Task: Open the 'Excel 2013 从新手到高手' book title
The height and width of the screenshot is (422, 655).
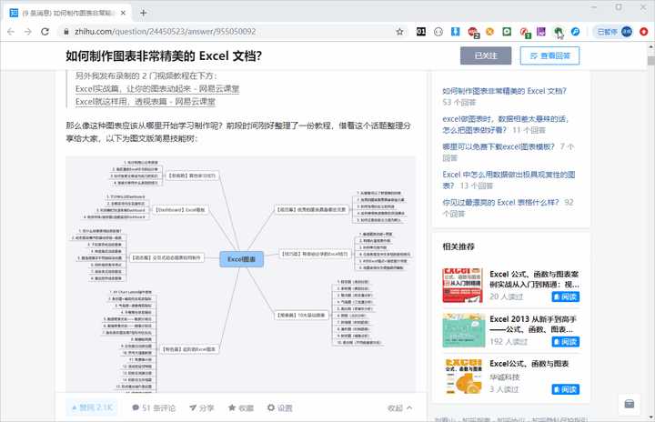Action: (533, 324)
